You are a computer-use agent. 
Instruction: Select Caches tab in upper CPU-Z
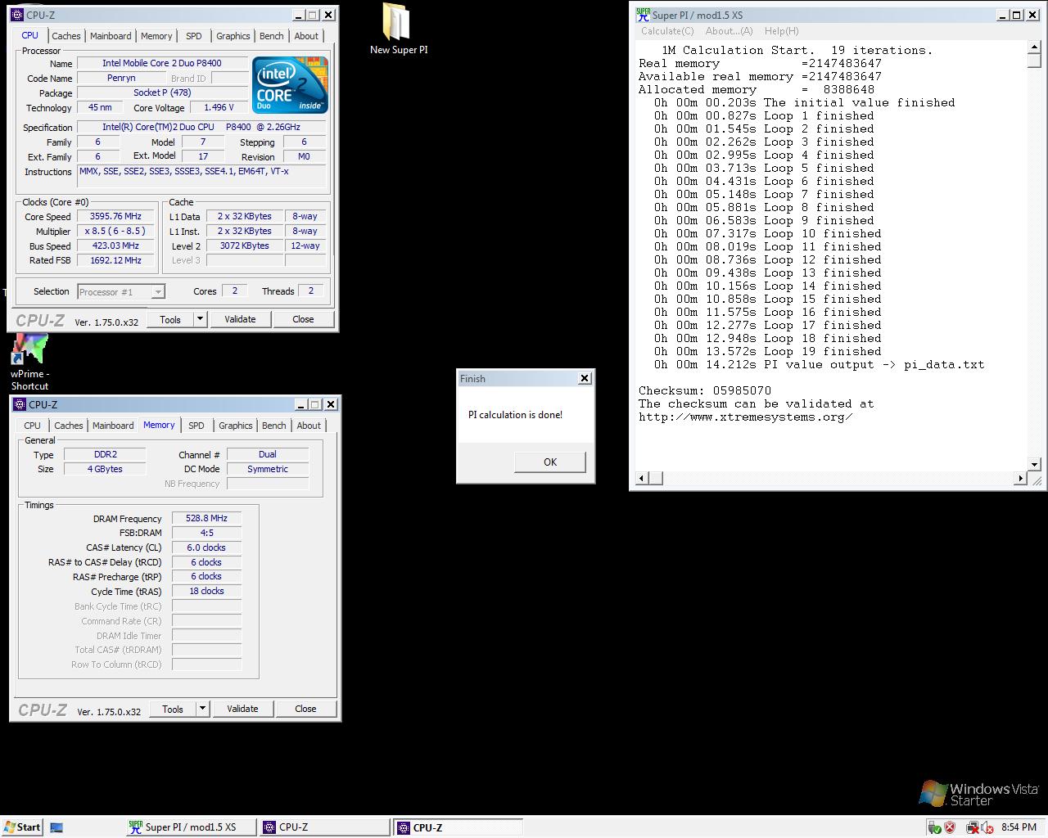pos(66,36)
